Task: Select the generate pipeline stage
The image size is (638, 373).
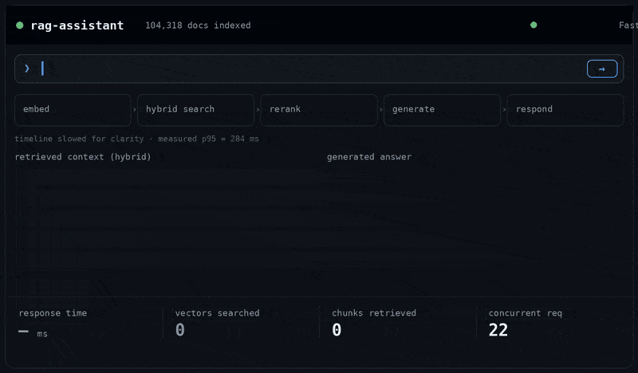Action: [x=442, y=110]
